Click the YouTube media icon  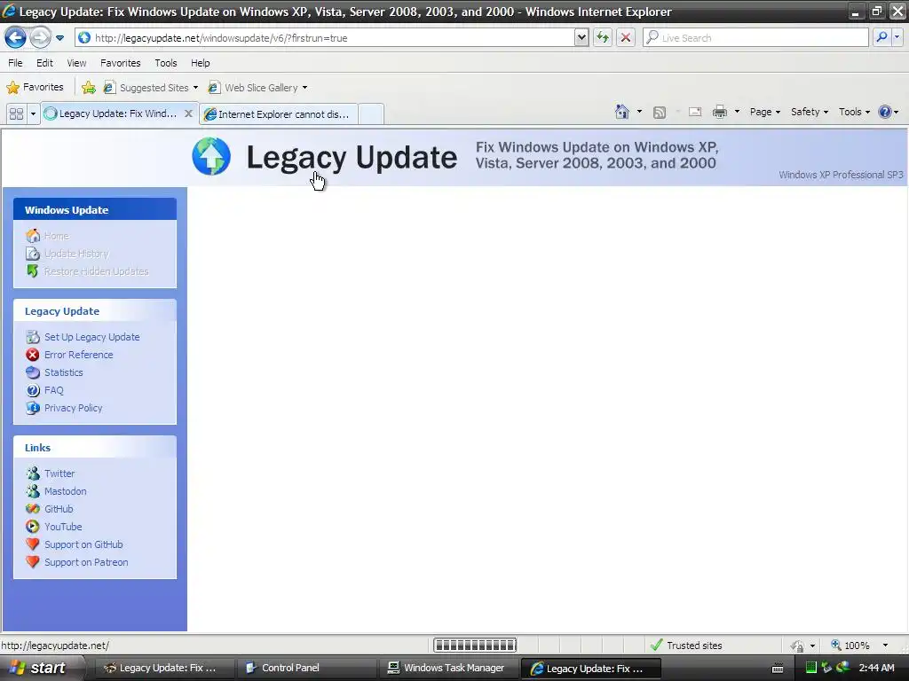pyautogui.click(x=33, y=527)
